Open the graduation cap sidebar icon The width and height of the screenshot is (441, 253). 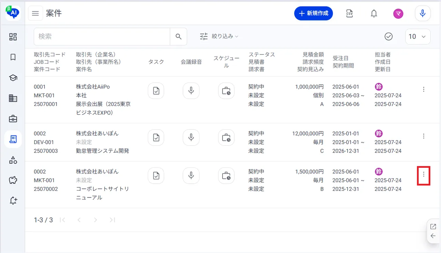click(13, 78)
